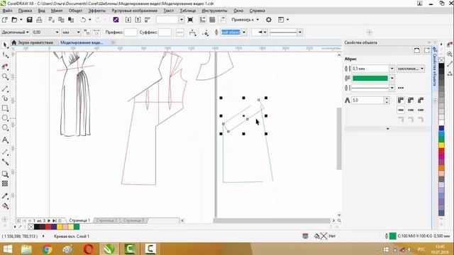Switch to Страница 2 page tab

[106, 220]
